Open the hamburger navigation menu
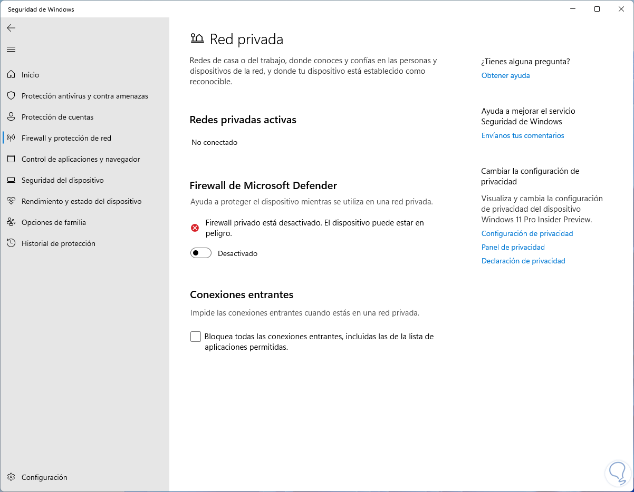Viewport: 634px width, 492px height. click(11, 49)
